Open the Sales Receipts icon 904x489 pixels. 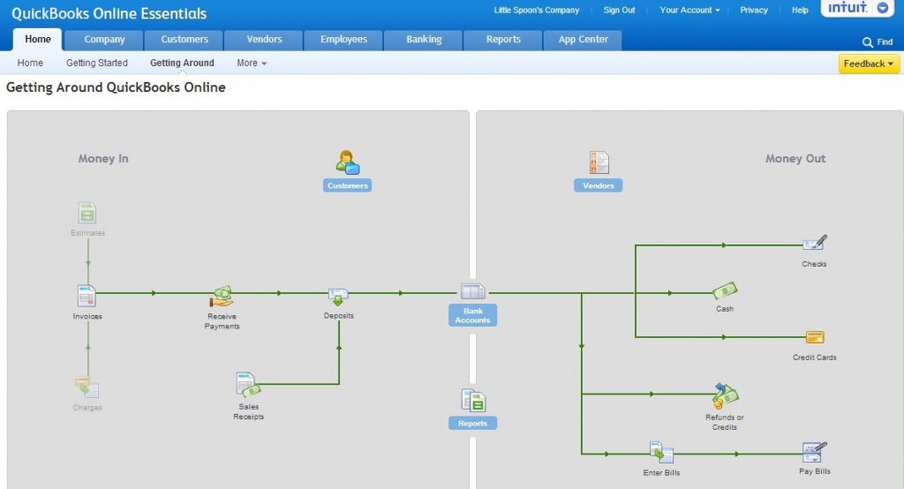tap(248, 385)
